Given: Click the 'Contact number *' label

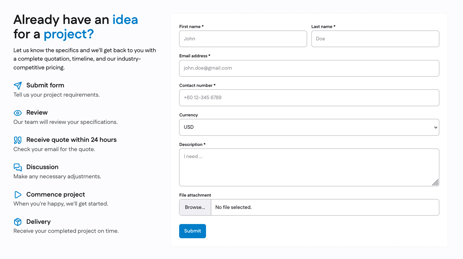Looking at the screenshot, I should (x=197, y=85).
